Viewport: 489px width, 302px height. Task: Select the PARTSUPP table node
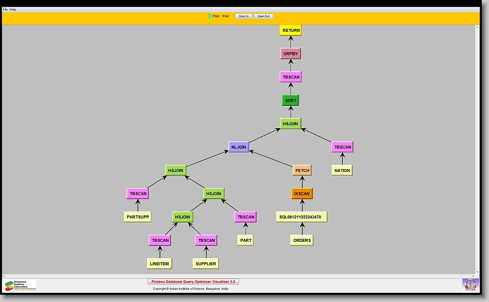tap(137, 217)
